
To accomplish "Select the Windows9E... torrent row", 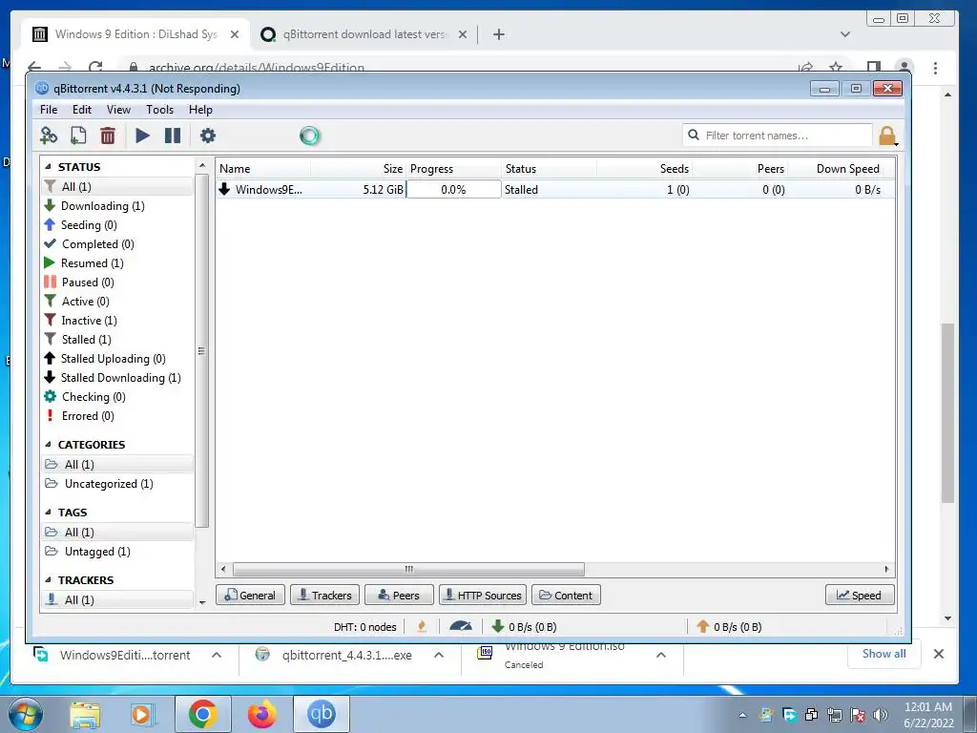I will pos(554,190).
